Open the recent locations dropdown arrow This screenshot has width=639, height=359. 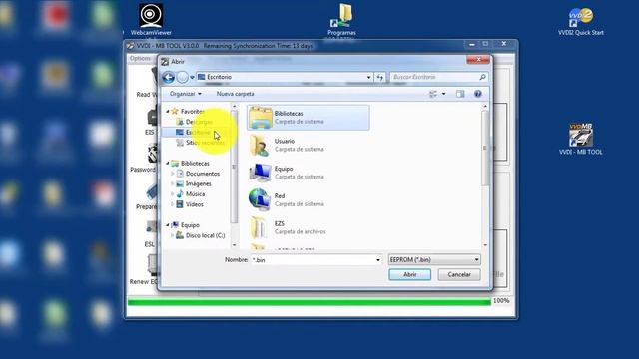pyautogui.click(x=192, y=77)
